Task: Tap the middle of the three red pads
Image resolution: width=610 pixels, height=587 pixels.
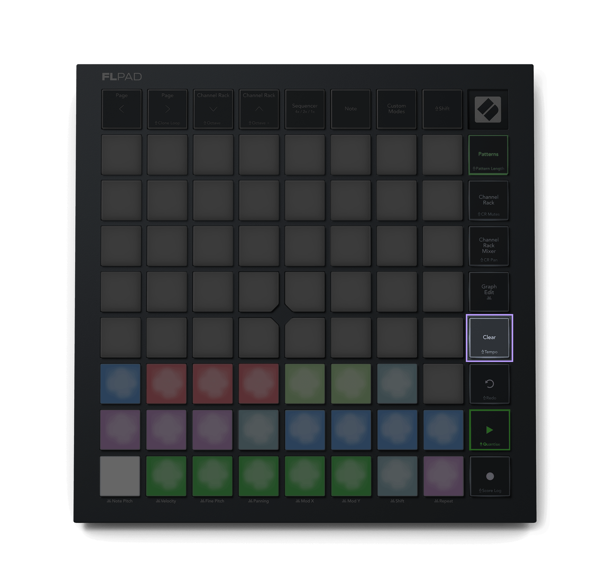Action: pos(213,384)
